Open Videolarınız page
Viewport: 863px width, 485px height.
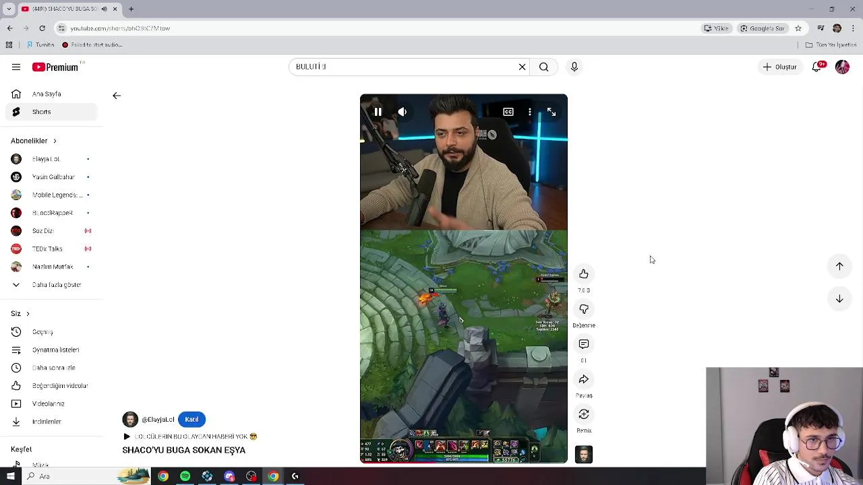pos(52,403)
